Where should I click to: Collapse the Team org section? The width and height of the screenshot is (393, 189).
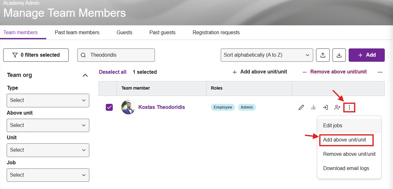(x=85, y=75)
